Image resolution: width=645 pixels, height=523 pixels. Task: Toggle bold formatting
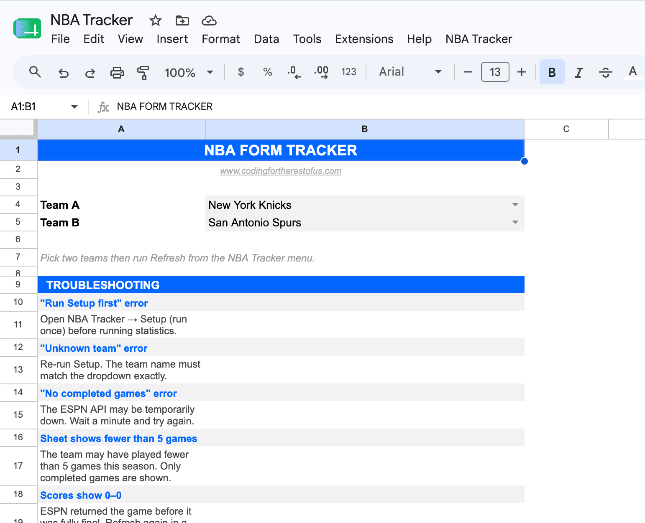[x=552, y=72]
